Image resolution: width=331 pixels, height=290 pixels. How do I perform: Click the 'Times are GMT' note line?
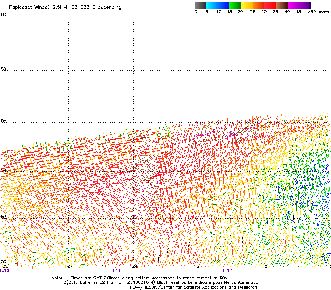140,278
